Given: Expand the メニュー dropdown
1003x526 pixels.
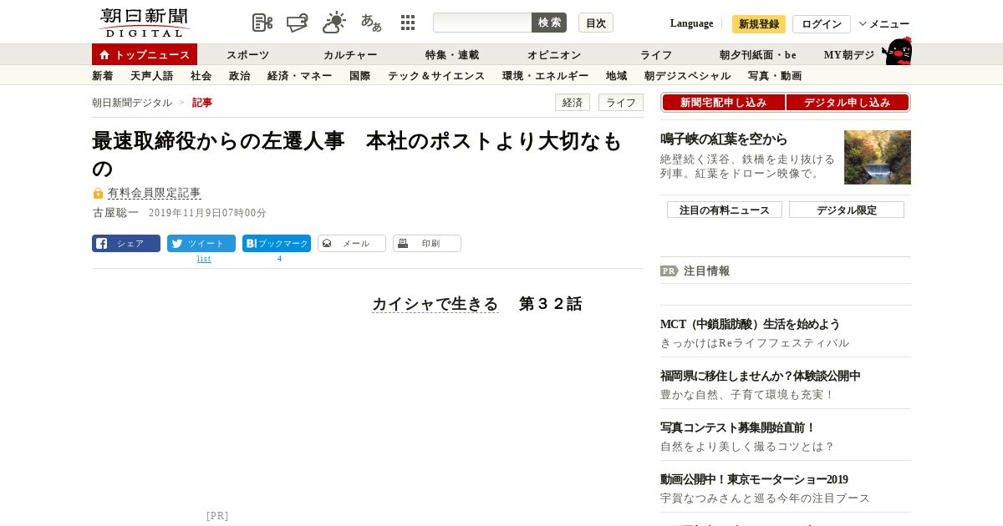Looking at the screenshot, I should point(884,24).
